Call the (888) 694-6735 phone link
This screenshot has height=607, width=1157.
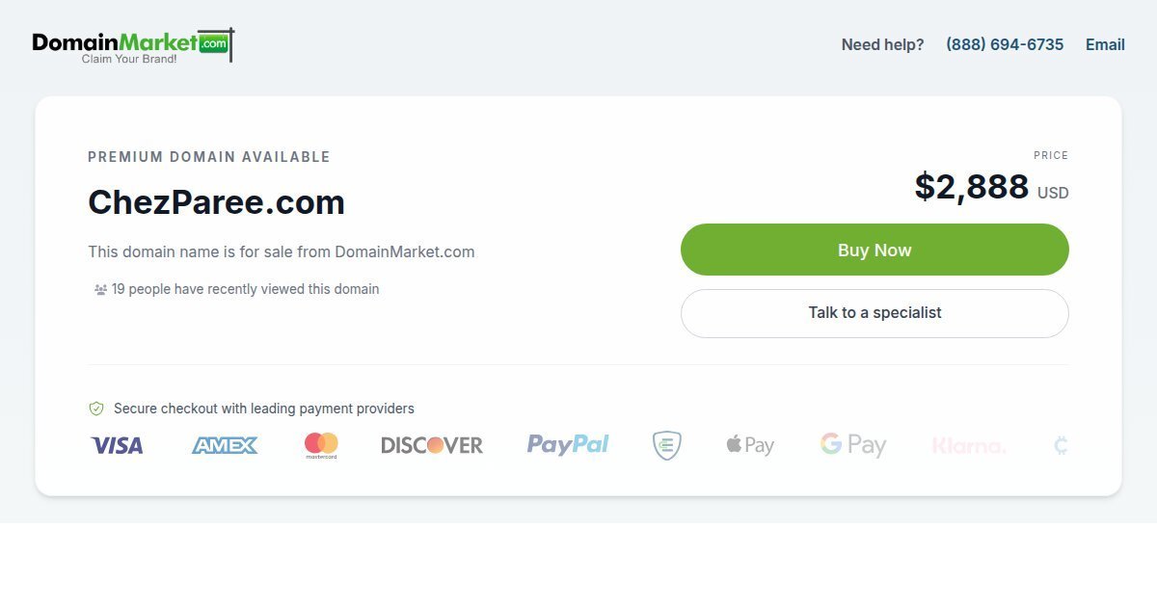(1005, 44)
